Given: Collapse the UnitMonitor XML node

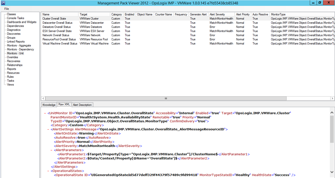Looking at the screenshot, I should pos(45,113).
